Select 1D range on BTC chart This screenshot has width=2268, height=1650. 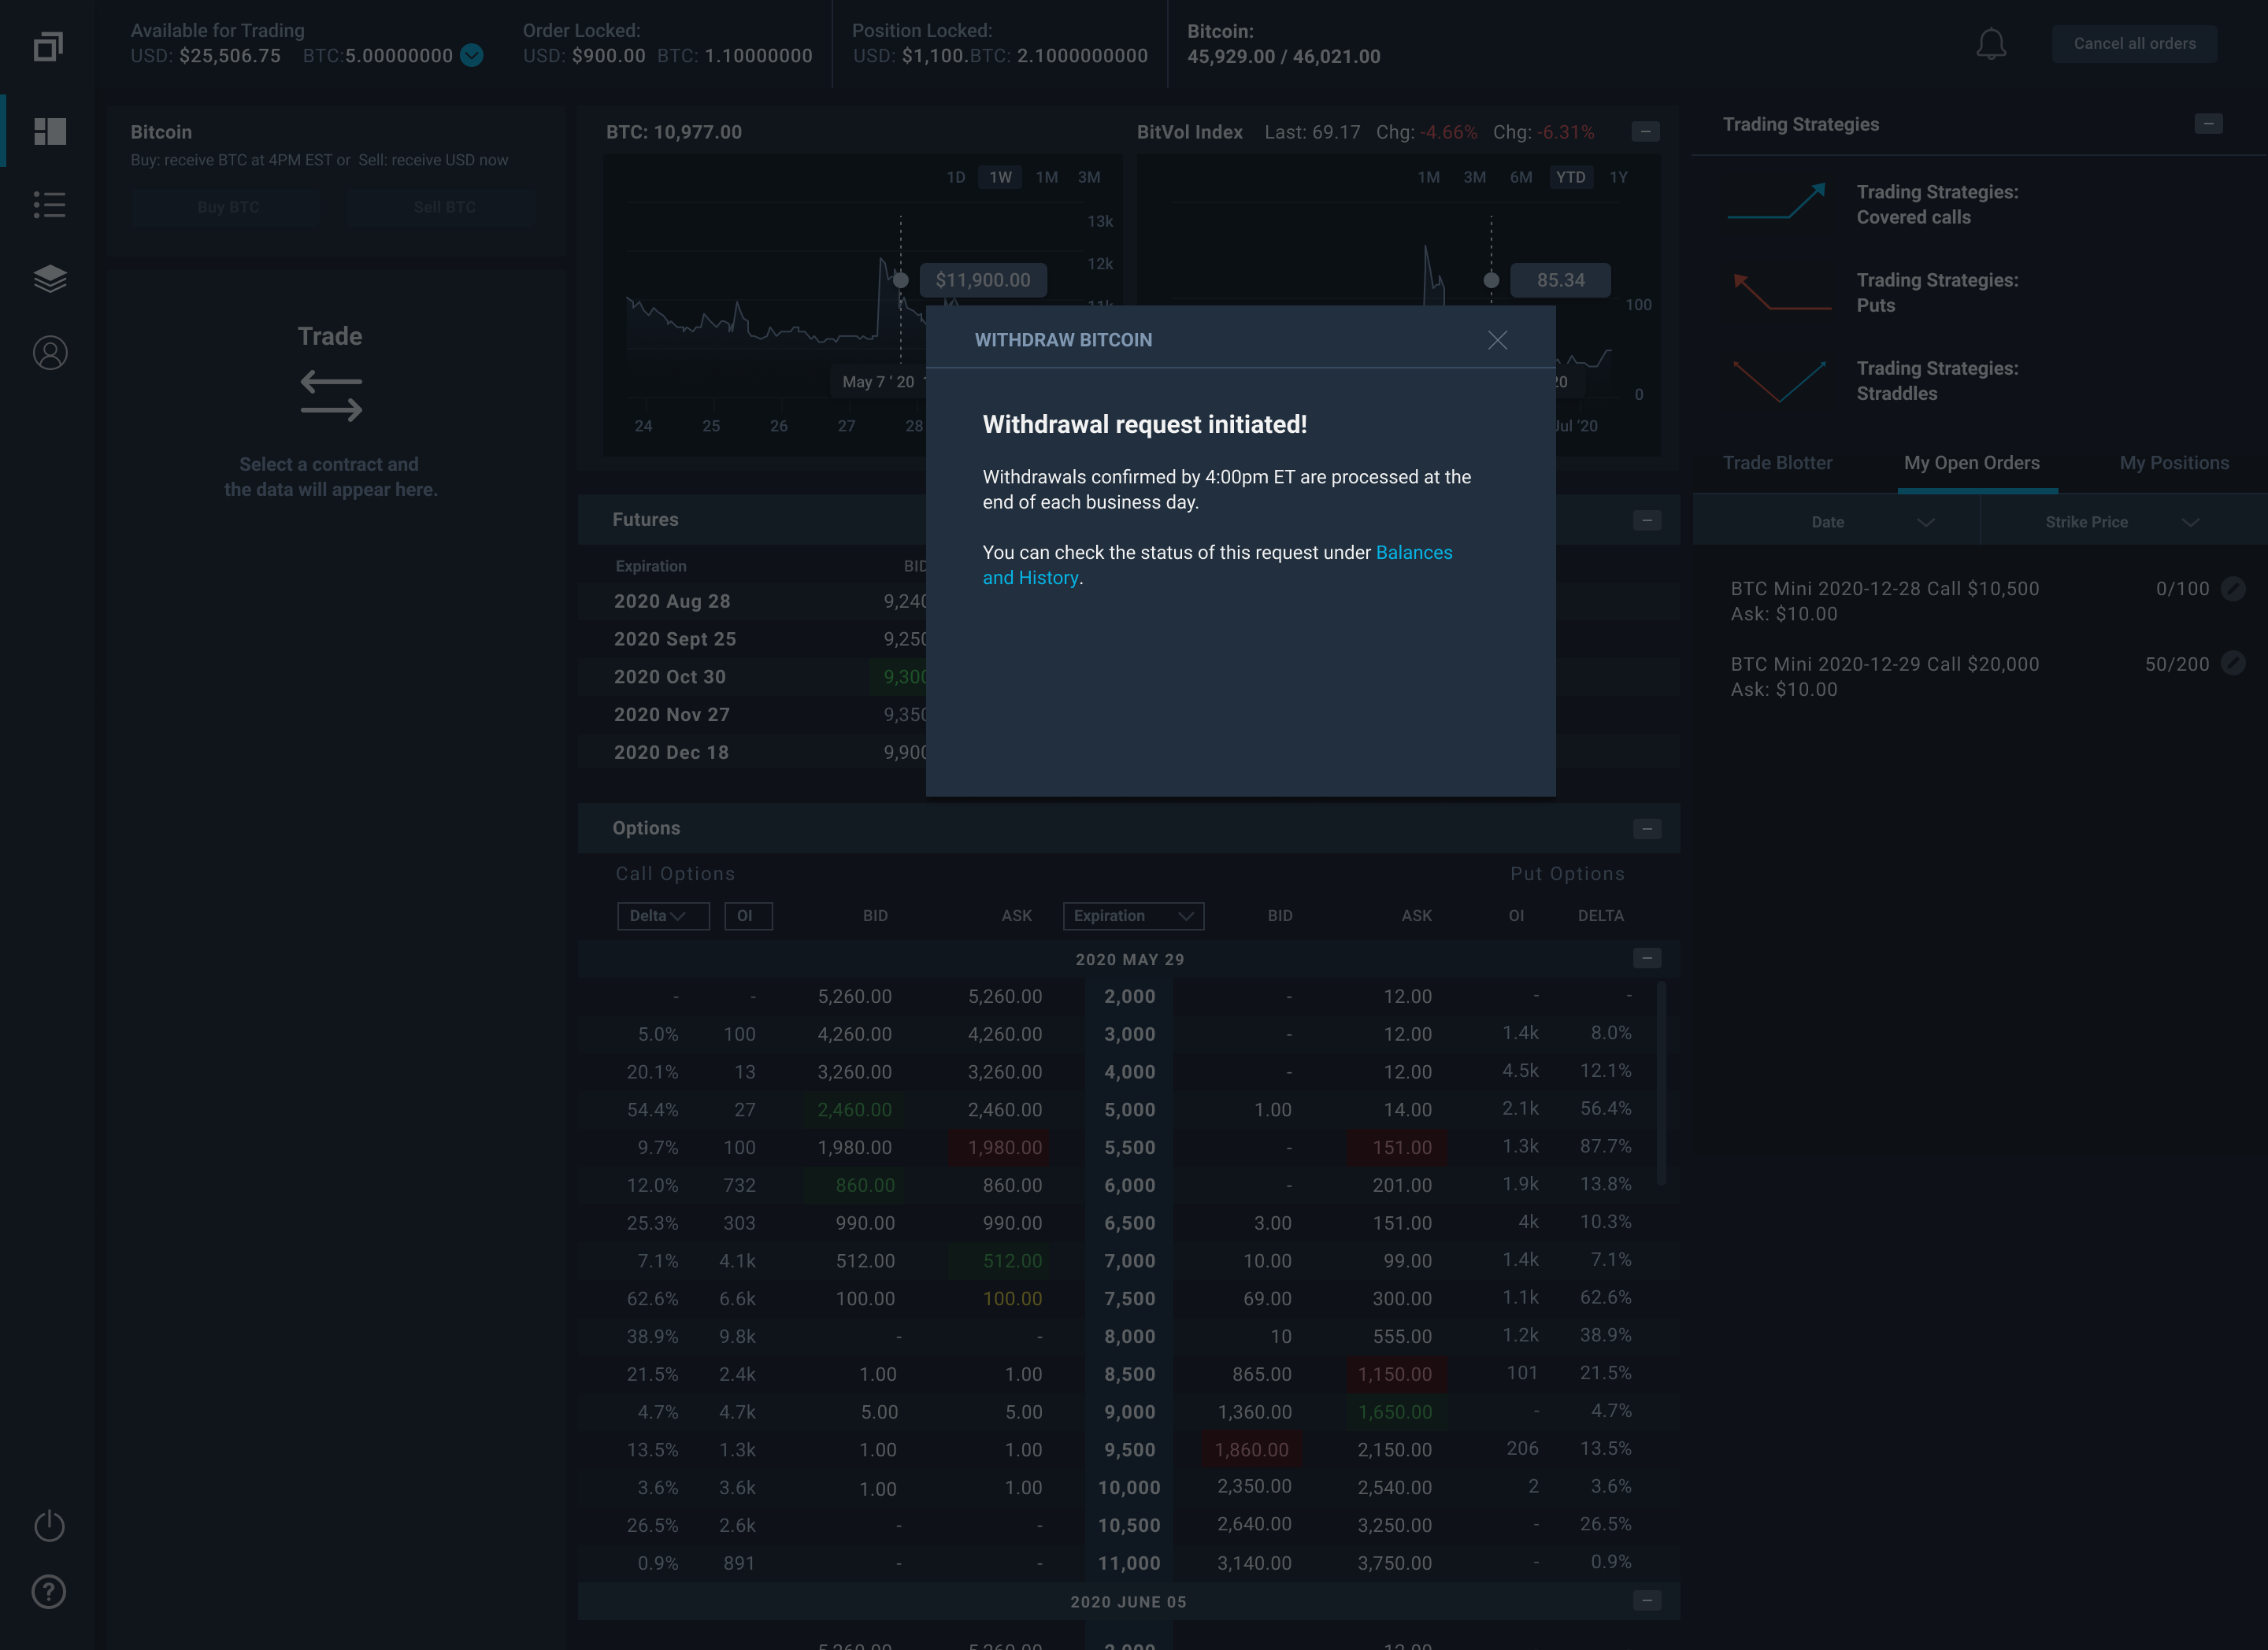tap(956, 177)
